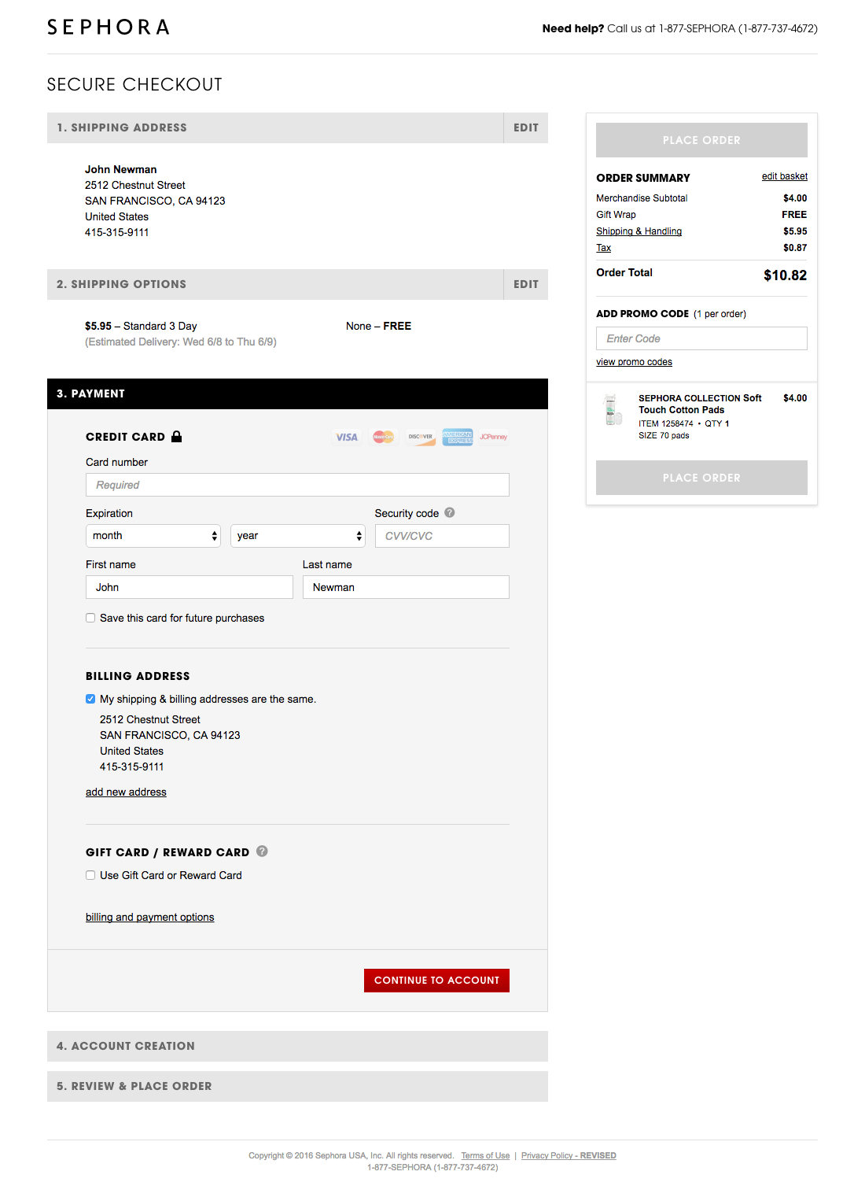Click the Visa card icon
The width and height of the screenshot is (865, 1197).
[346, 437]
